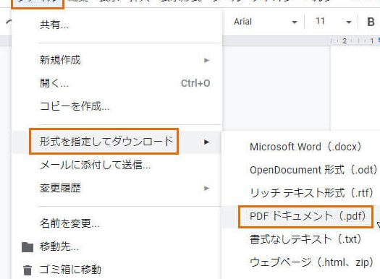
Task: Click the trash can icon
Action: pos(28,270)
